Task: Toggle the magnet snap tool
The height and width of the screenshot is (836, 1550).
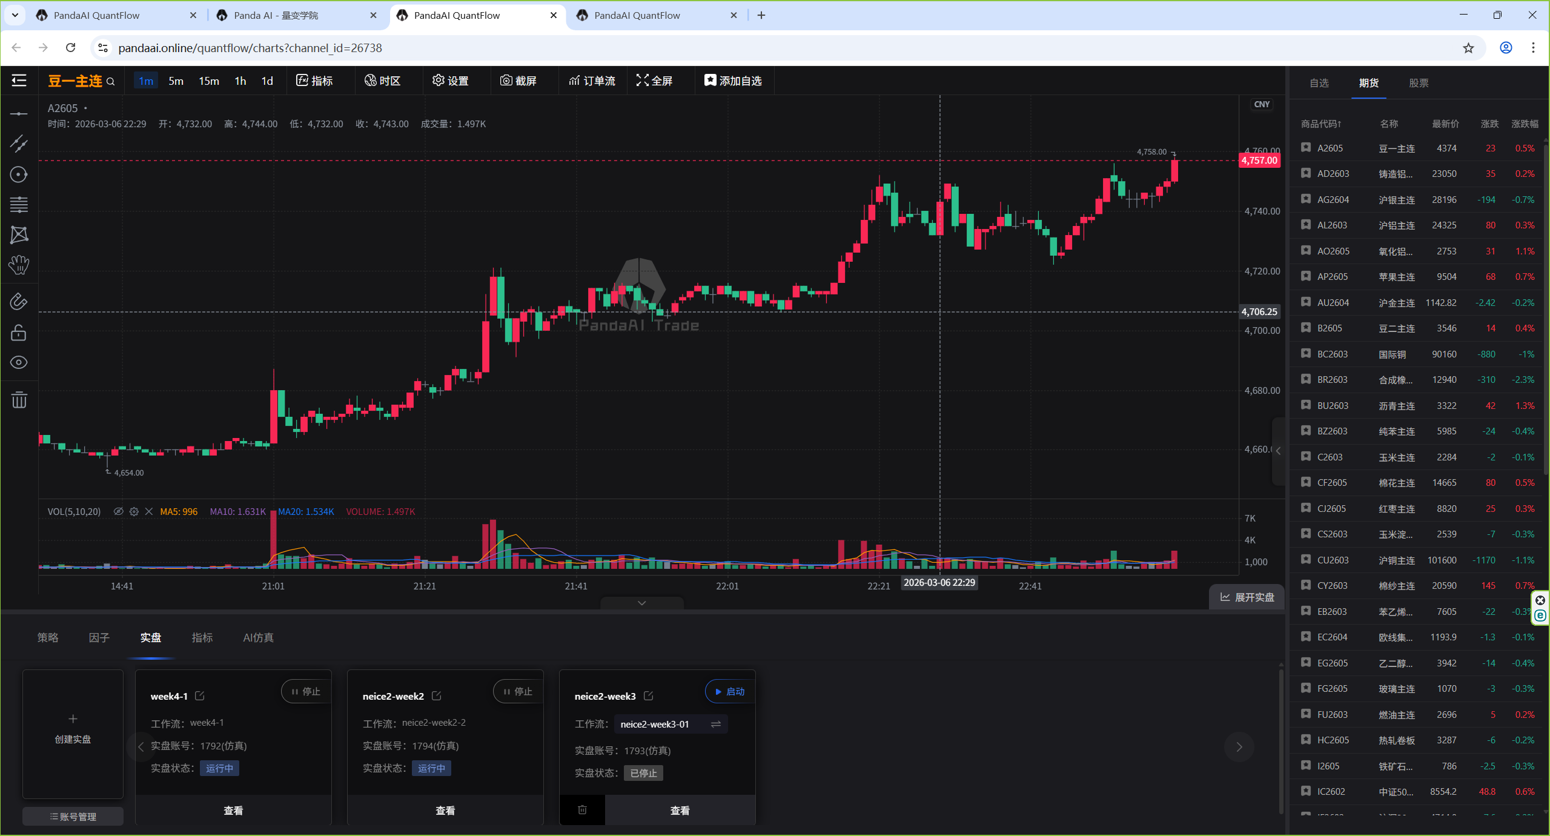Action: 19,302
